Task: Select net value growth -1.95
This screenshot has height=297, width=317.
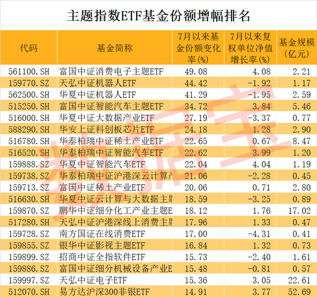Action: pos(259,95)
